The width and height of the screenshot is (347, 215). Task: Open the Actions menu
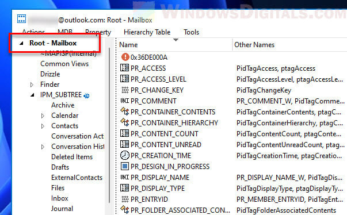click(33, 32)
